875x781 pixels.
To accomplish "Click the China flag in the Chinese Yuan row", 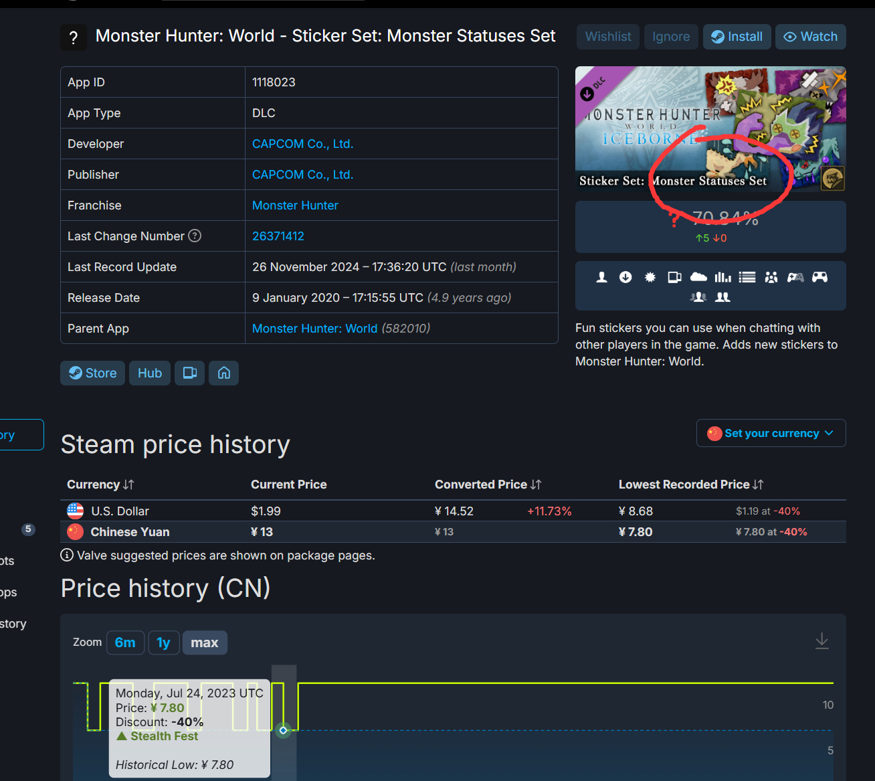I will coord(75,532).
